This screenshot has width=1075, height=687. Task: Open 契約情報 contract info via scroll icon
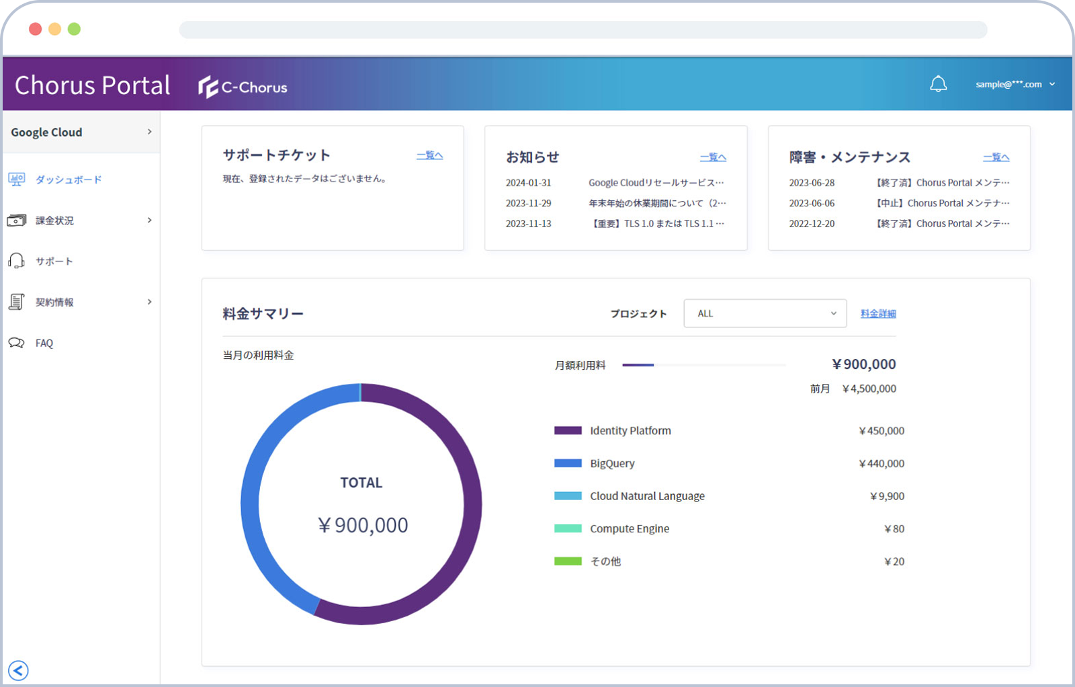pos(17,302)
